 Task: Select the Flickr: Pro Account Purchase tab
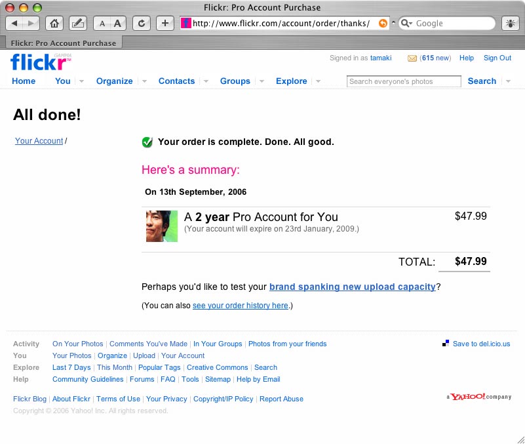[x=63, y=43]
